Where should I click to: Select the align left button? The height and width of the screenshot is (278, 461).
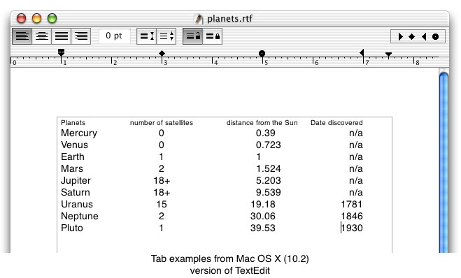click(22, 36)
